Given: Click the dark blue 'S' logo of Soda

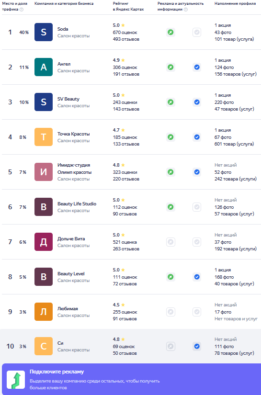Looking at the screenshot, I should (x=44, y=32).
